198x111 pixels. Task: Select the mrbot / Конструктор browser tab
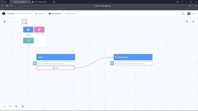click(20, 2)
